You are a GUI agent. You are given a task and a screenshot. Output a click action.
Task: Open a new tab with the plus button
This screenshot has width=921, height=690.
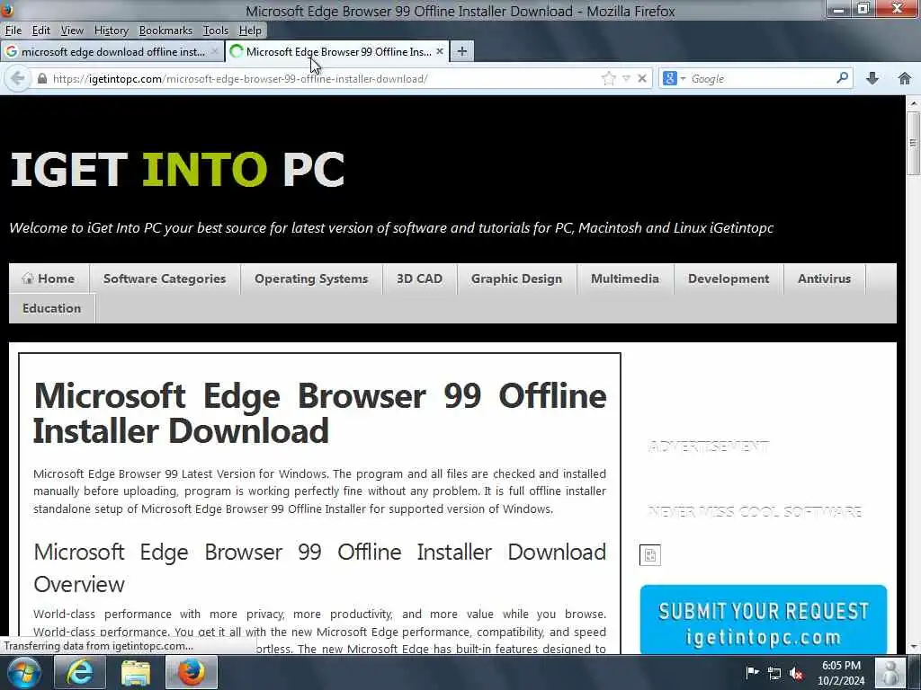click(x=461, y=51)
